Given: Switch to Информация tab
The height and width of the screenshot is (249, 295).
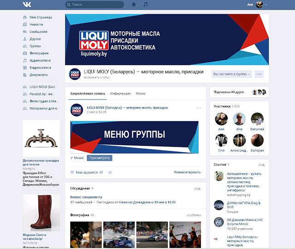Looking at the screenshot, I should point(120,94).
